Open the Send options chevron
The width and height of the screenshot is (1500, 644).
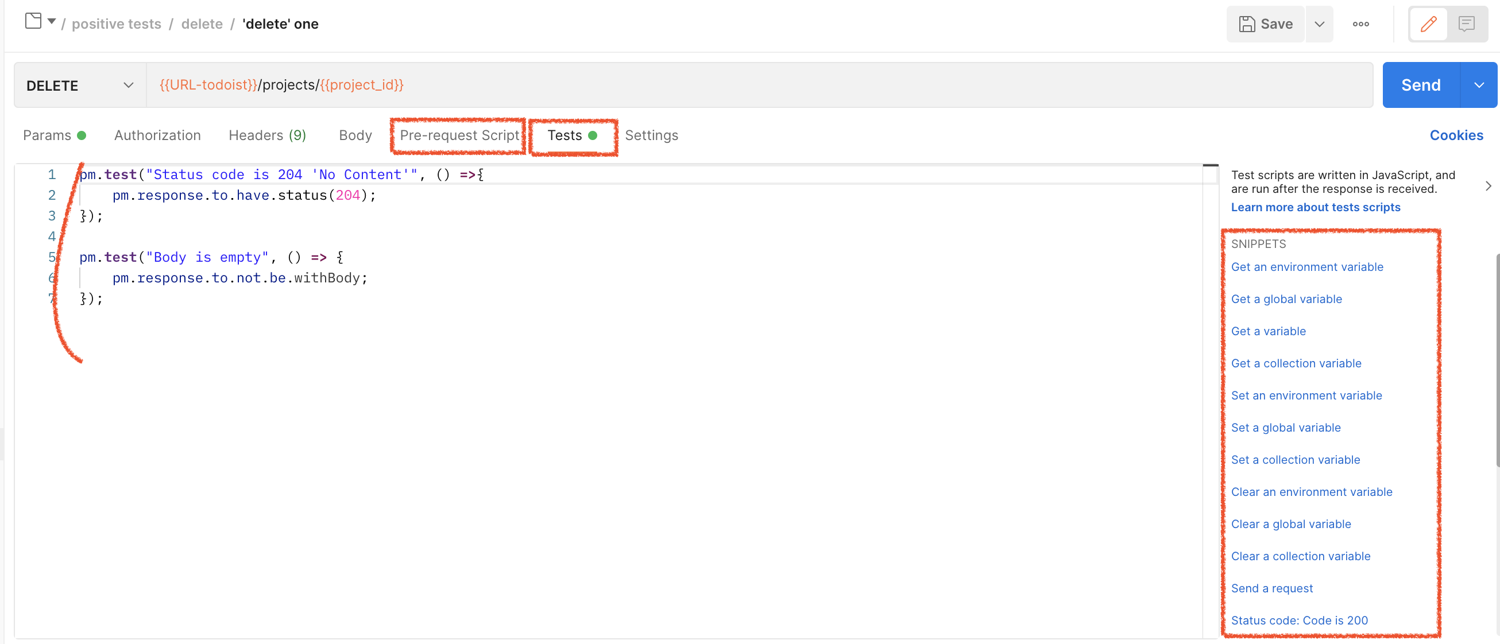pyautogui.click(x=1479, y=84)
